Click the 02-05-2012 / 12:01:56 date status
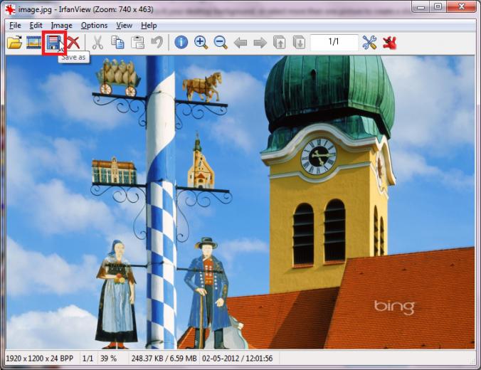Screen dimensions: 481x370 tap(238, 359)
